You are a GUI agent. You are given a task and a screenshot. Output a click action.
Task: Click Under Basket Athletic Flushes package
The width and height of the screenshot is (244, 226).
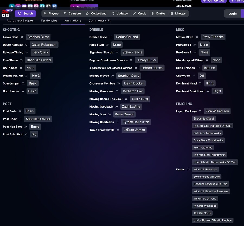pos(213,221)
